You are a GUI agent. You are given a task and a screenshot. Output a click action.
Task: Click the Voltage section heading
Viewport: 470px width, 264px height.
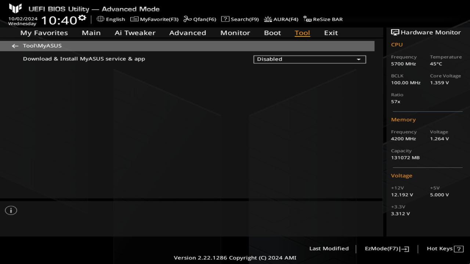click(x=402, y=176)
